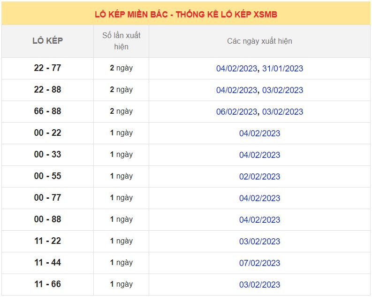Click the LÔ KÉP column header
Viewport: 372px width, 297px height.
(x=47, y=41)
